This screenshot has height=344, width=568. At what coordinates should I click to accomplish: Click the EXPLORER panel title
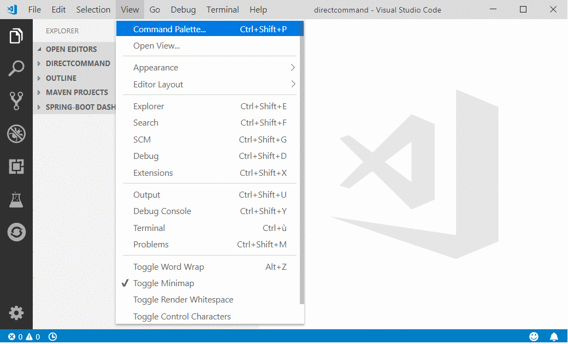62,31
